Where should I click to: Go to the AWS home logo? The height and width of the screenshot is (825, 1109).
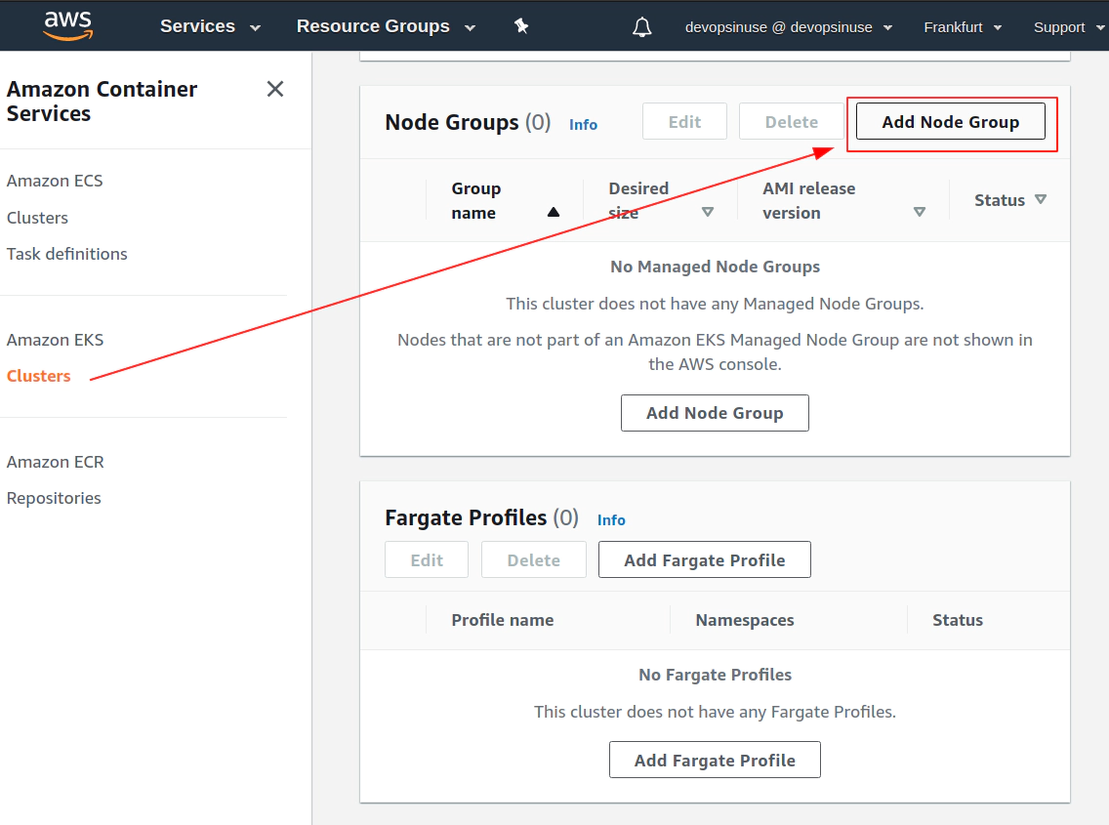(68, 26)
